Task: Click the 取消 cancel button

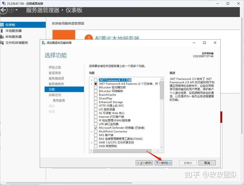Action: tap(207, 163)
